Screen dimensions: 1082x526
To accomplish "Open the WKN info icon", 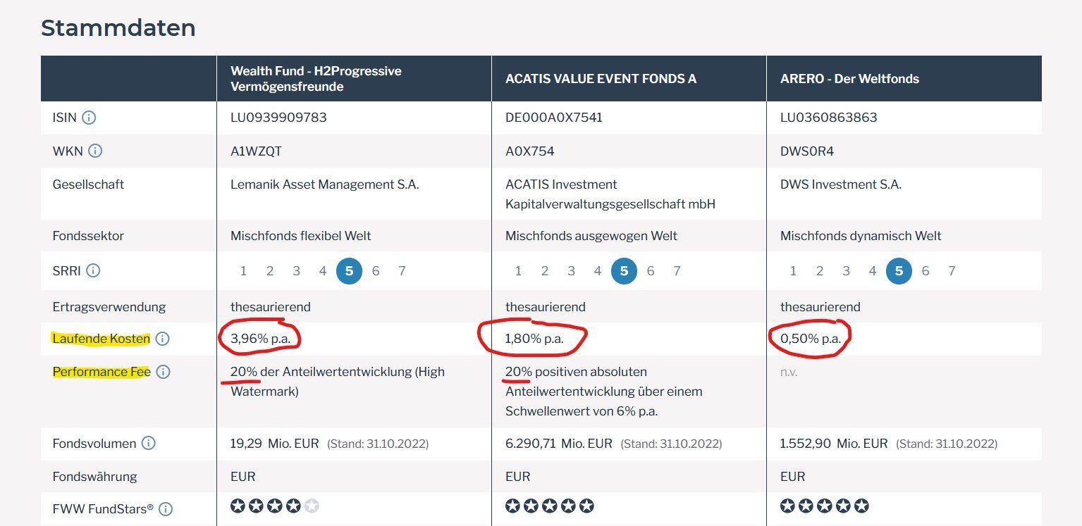I will tap(95, 151).
